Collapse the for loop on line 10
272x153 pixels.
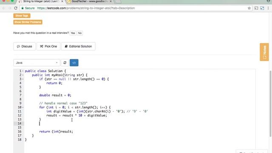[x=23, y=108]
